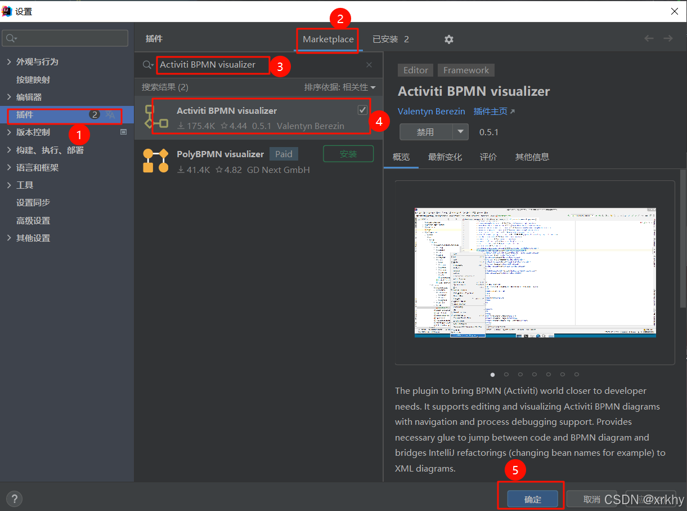Open Valentyn Berezin vendor link

coord(432,112)
